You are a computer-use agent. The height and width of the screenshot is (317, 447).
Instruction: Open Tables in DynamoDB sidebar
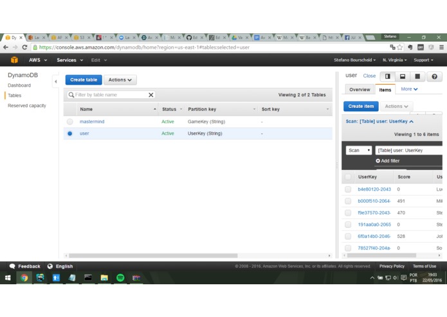pyautogui.click(x=15, y=96)
